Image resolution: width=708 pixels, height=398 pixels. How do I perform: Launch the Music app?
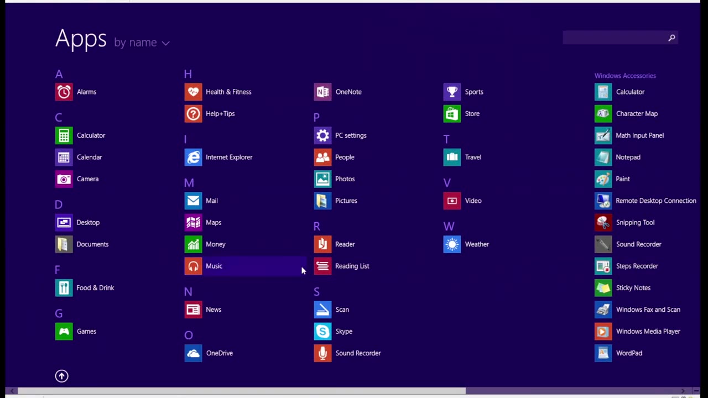(193, 266)
